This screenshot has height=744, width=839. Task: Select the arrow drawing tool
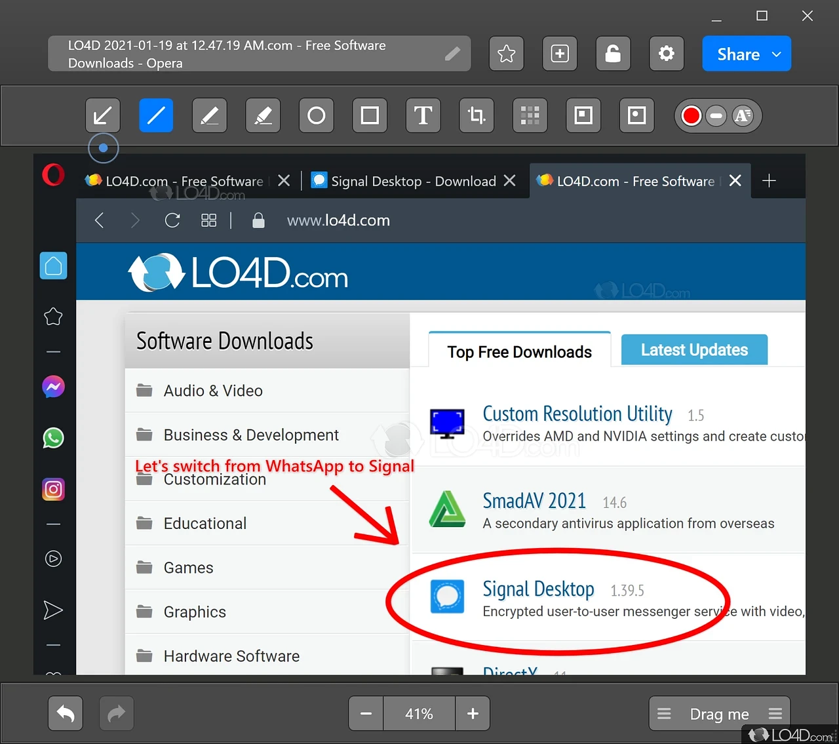102,116
